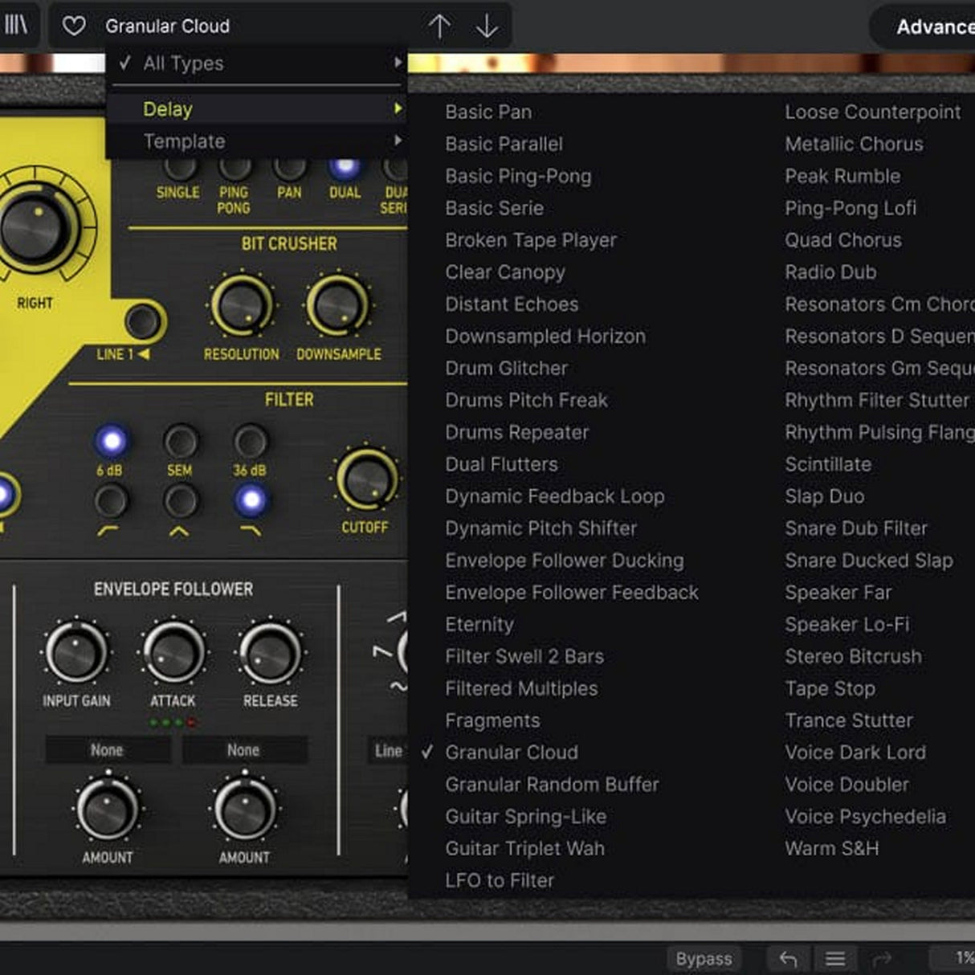Click the None modulation source field
The height and width of the screenshot is (975, 975).
click(107, 750)
